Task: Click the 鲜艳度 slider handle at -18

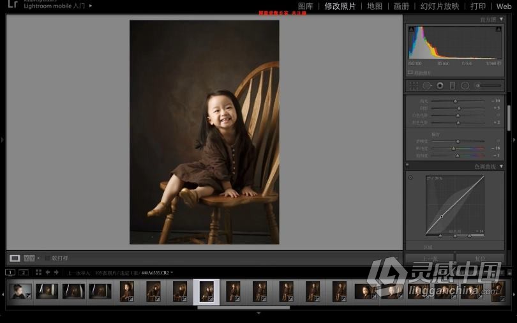Action: [454, 149]
